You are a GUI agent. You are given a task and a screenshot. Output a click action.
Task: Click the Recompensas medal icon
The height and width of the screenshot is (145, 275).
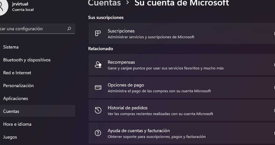click(x=98, y=65)
